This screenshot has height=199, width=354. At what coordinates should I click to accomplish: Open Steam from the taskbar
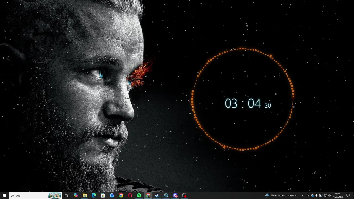pyautogui.click(x=157, y=195)
